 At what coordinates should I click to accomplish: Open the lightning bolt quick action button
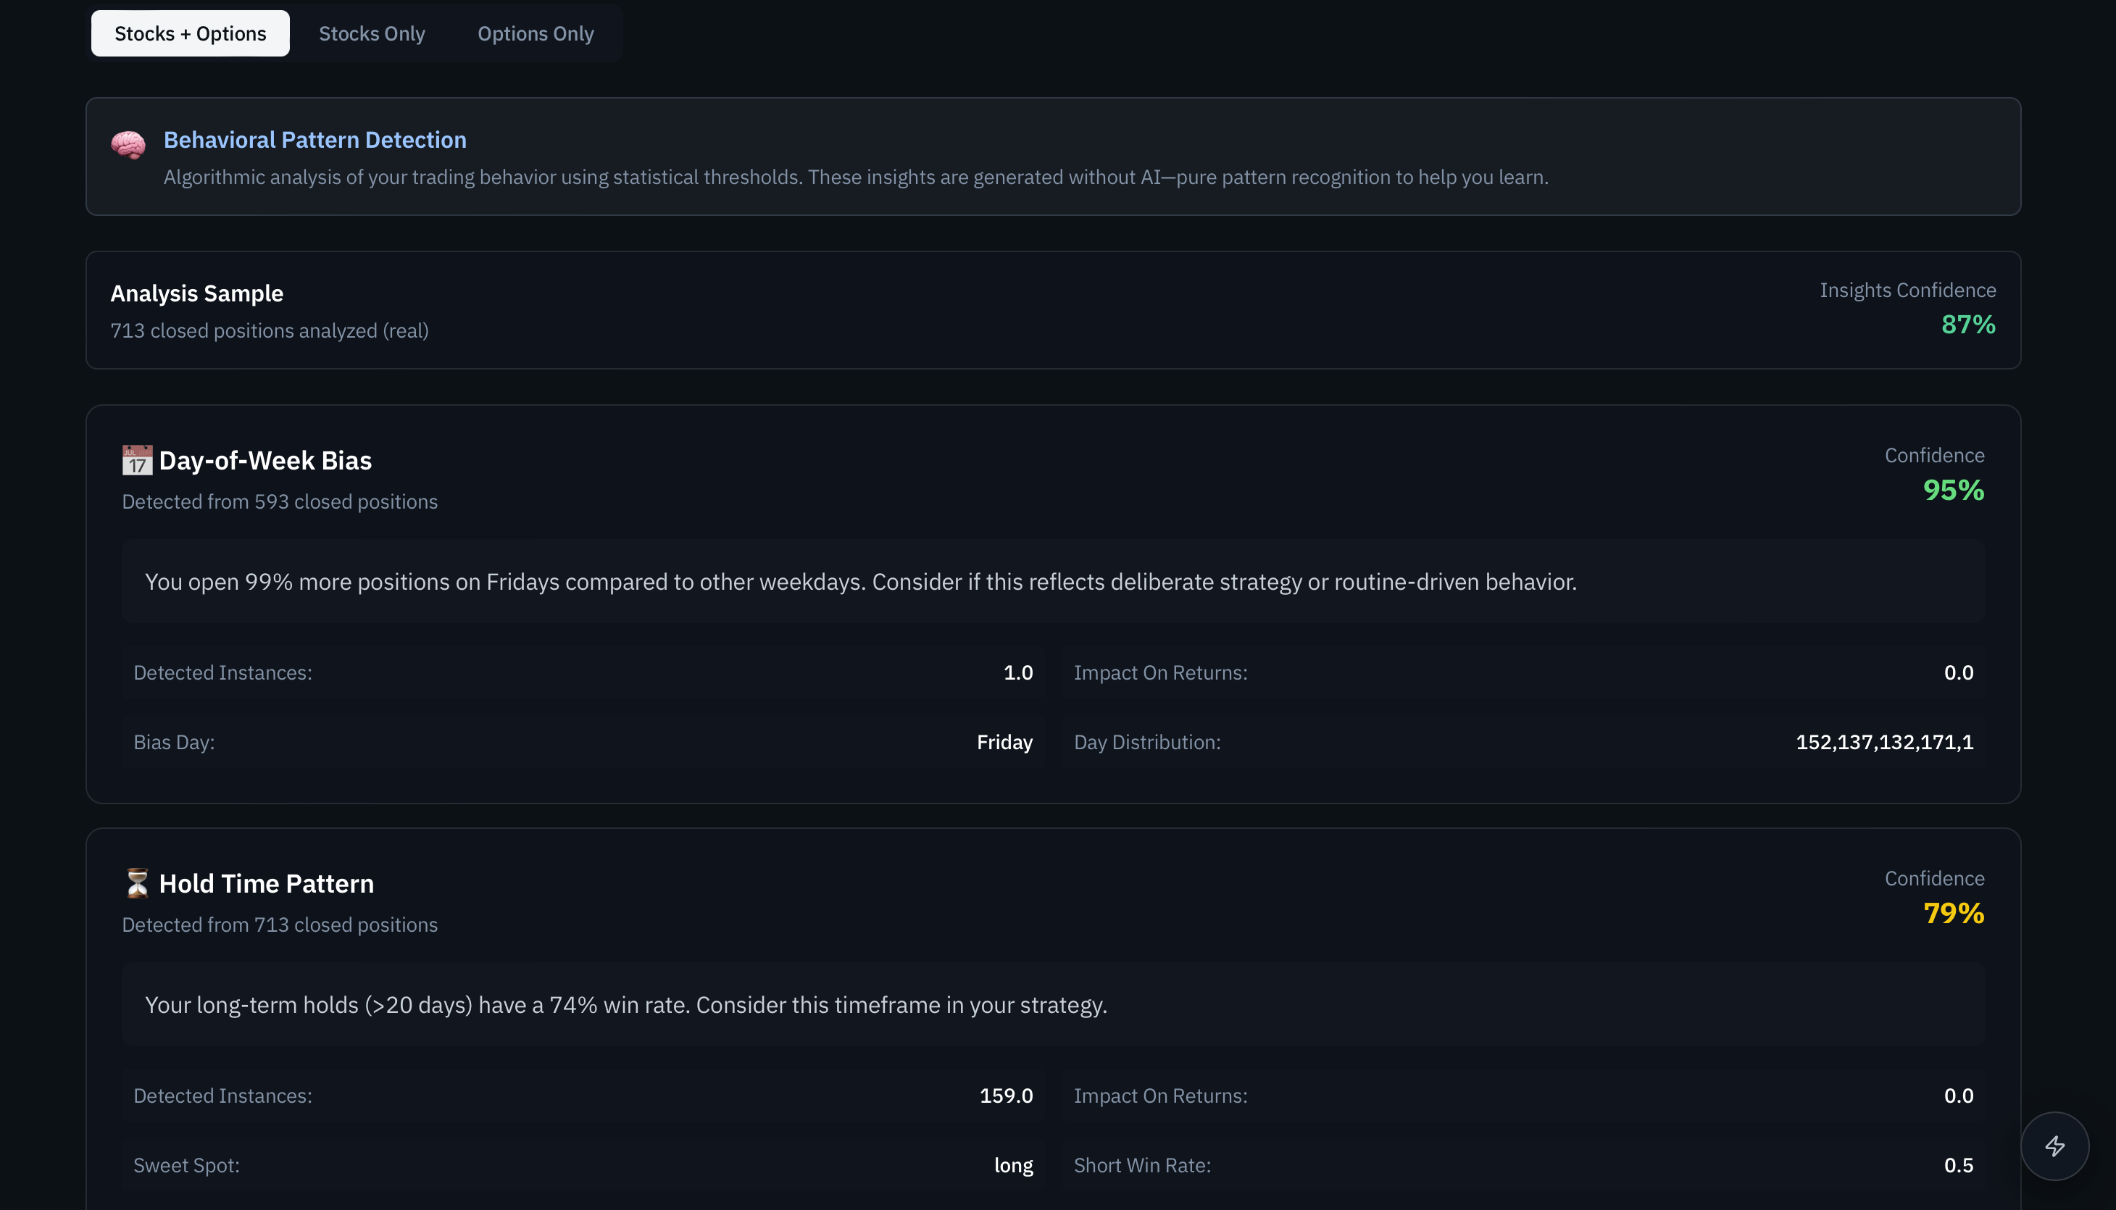[x=2054, y=1146]
